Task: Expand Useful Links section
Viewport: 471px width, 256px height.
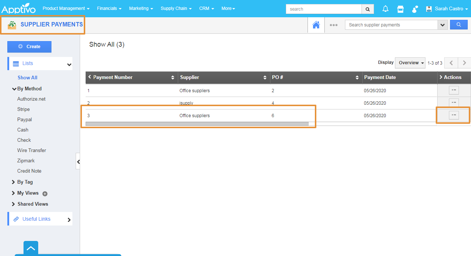Action: pyautogui.click(x=69, y=220)
